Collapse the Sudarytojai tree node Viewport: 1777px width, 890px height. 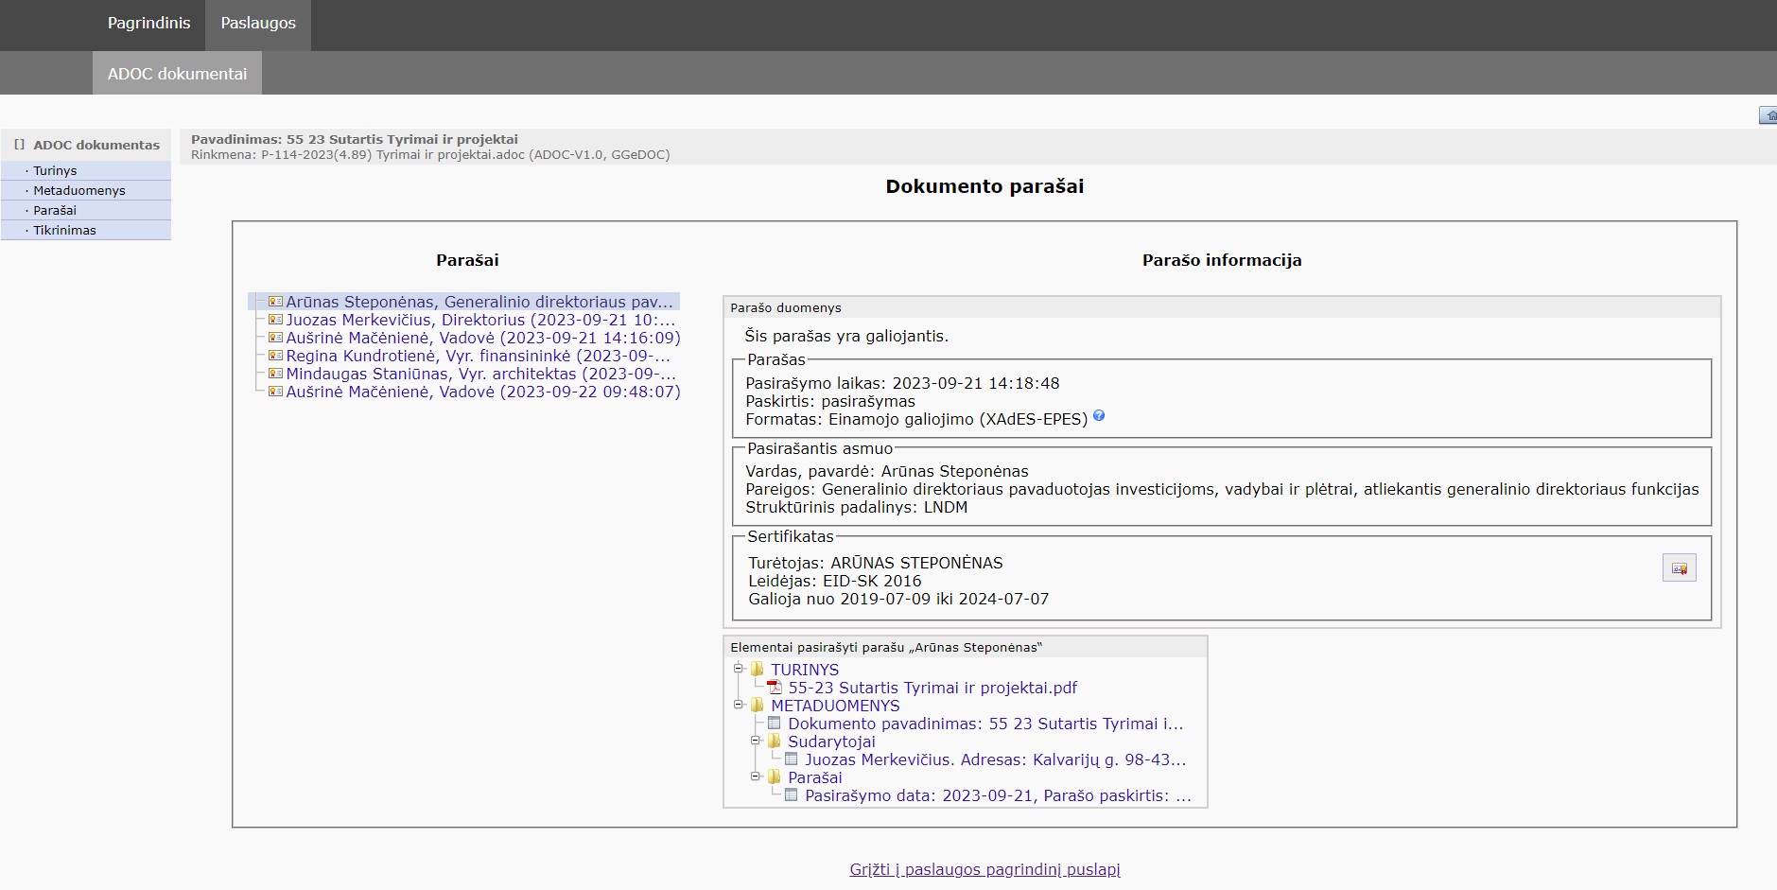(x=756, y=741)
